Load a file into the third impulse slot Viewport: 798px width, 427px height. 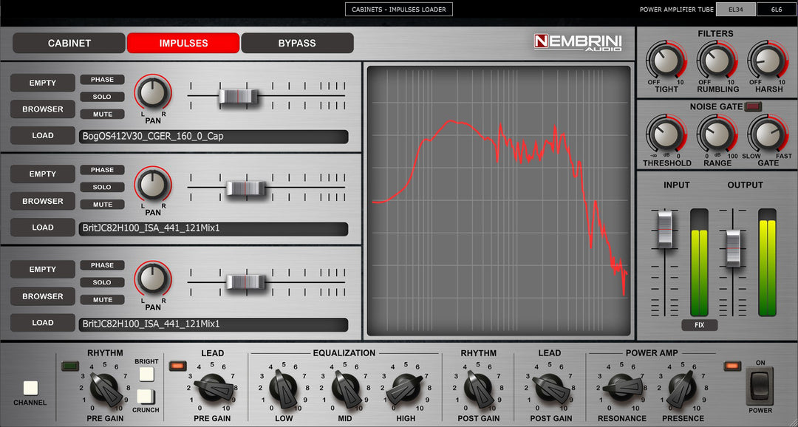43,323
